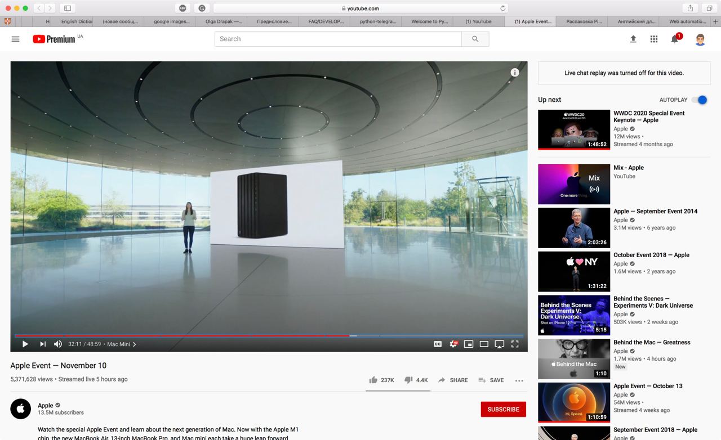Open the Safari share button
The width and height of the screenshot is (721, 440).
coord(690,8)
